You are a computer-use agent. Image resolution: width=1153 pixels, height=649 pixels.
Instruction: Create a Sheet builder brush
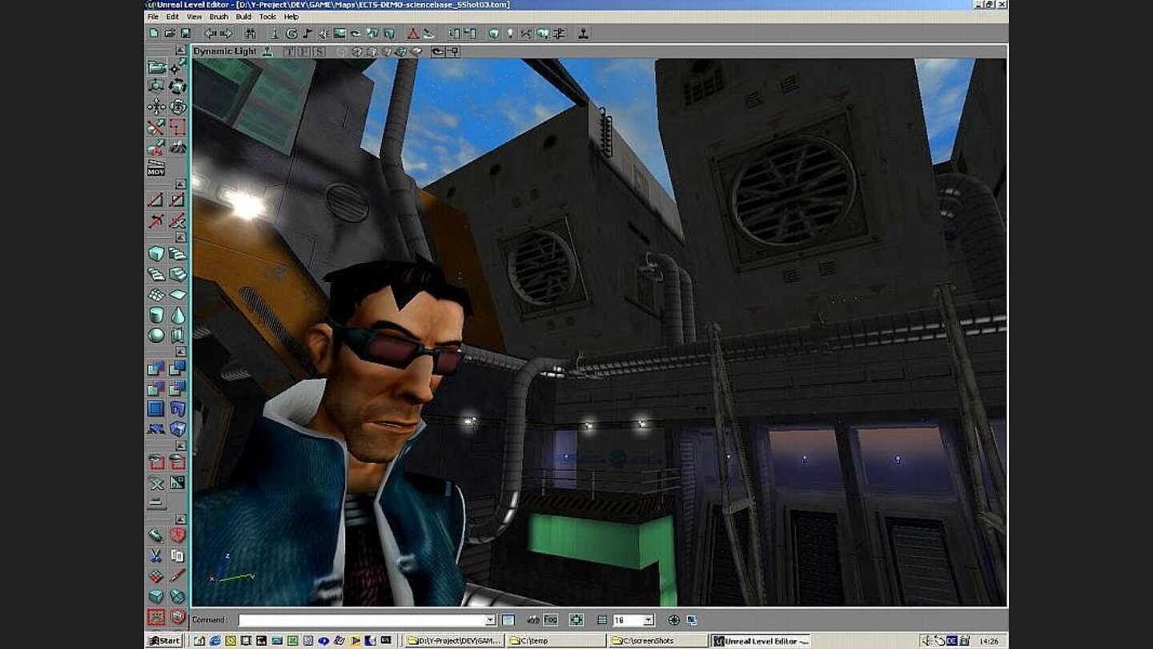coord(178,295)
